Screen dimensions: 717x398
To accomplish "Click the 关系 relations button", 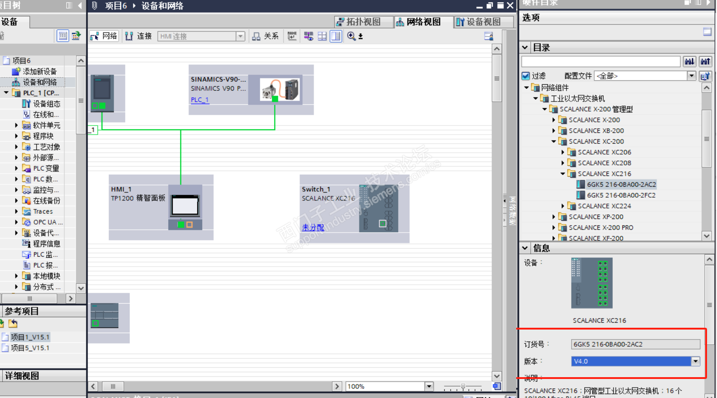I will (x=266, y=36).
